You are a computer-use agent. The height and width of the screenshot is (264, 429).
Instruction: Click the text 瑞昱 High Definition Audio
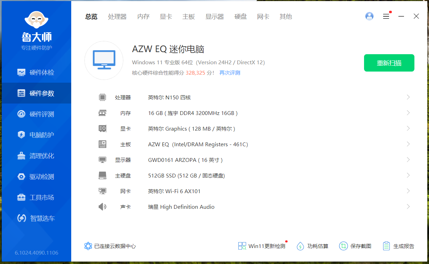point(181,207)
